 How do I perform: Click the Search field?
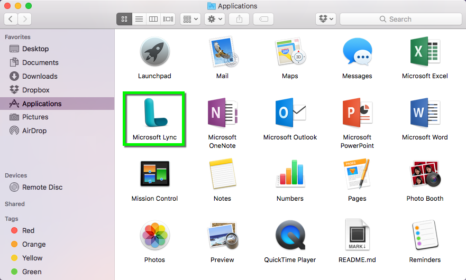pos(400,19)
